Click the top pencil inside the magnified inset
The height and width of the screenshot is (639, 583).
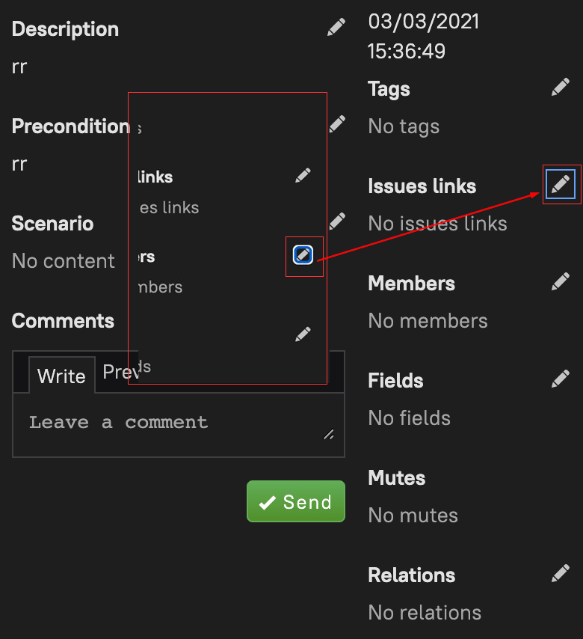click(303, 175)
